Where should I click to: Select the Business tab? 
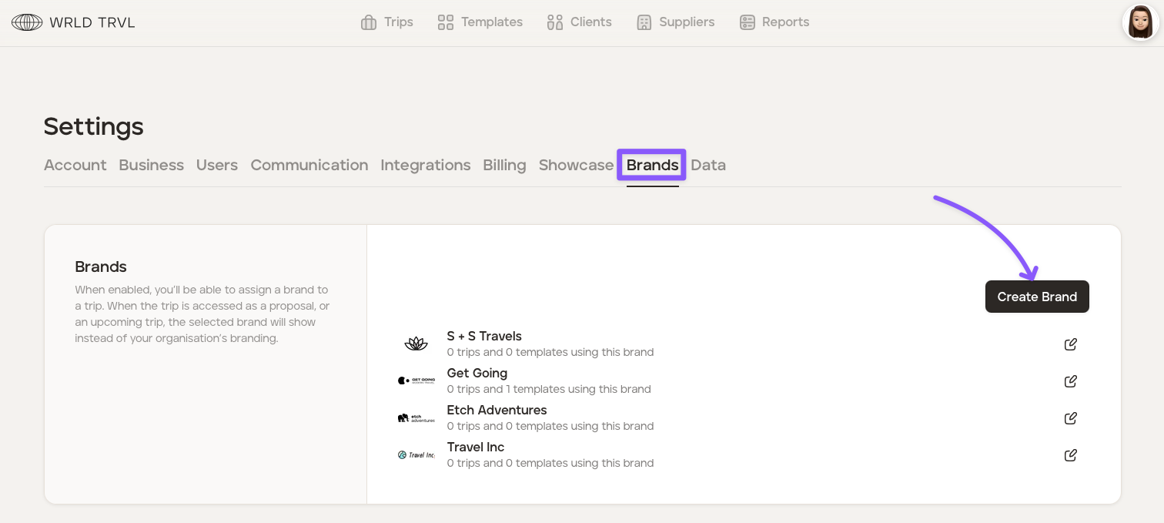[151, 165]
